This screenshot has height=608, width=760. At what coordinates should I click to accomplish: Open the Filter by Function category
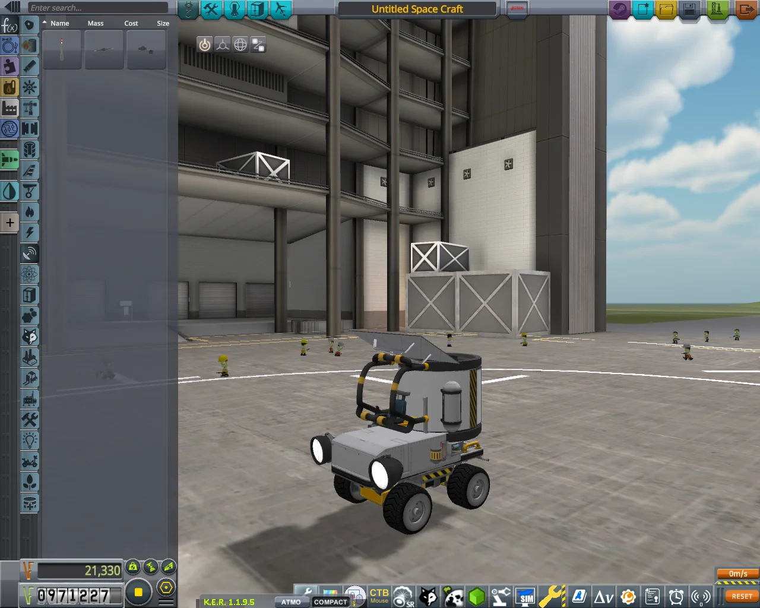pyautogui.click(x=9, y=26)
